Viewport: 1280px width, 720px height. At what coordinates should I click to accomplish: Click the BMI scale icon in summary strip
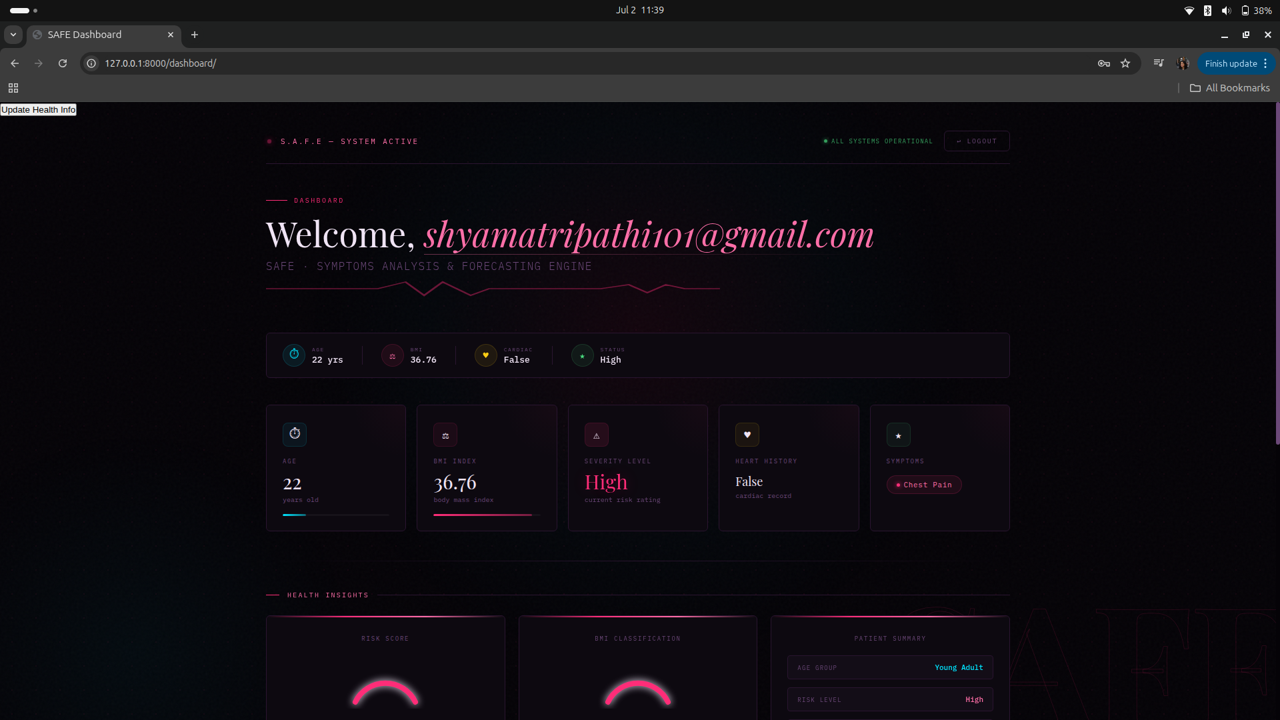[x=393, y=355]
